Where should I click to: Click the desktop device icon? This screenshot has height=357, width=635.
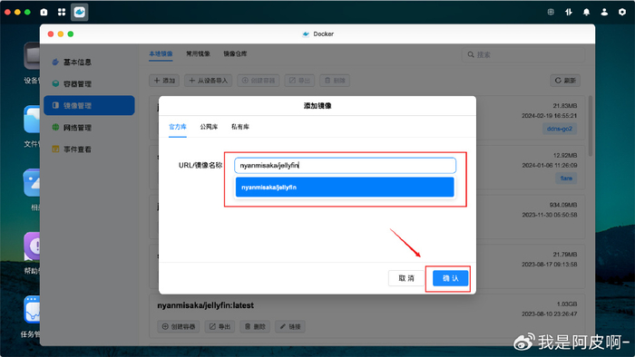point(32,55)
